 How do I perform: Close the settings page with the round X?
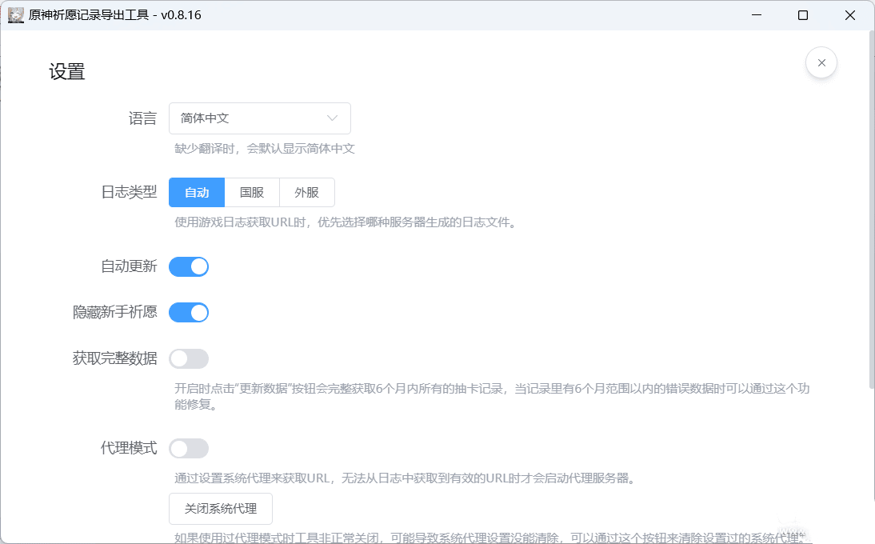pos(821,62)
